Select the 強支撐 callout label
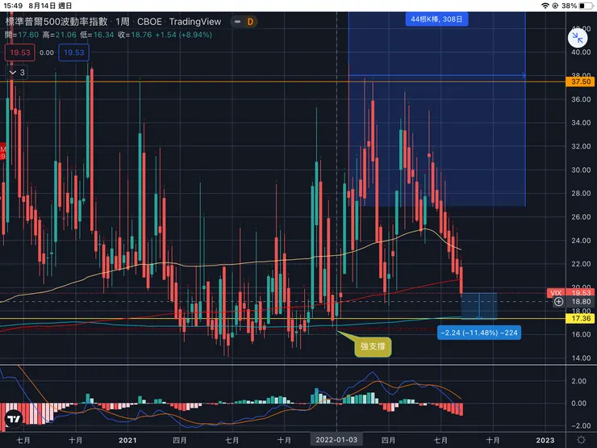The width and height of the screenshot is (597, 448). point(373,346)
